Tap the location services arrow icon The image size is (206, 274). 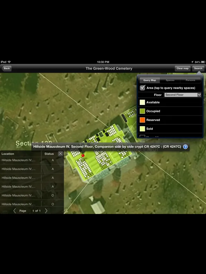click(x=192, y=62)
